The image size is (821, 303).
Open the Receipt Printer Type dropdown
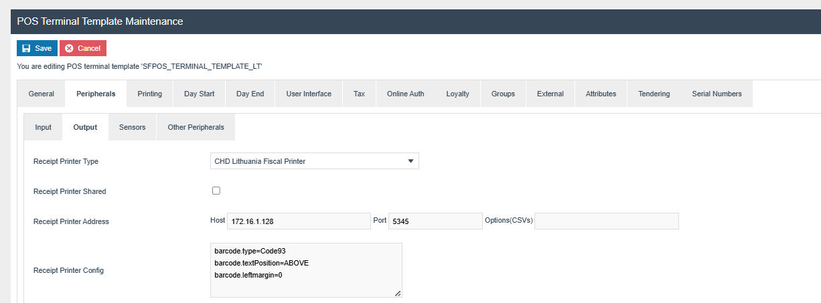[x=314, y=161]
